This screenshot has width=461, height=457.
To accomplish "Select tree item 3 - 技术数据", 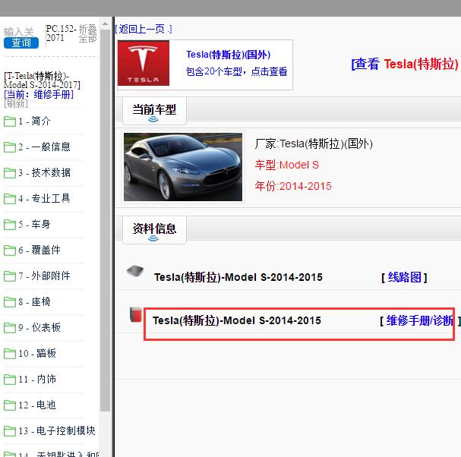I will pos(44,172).
